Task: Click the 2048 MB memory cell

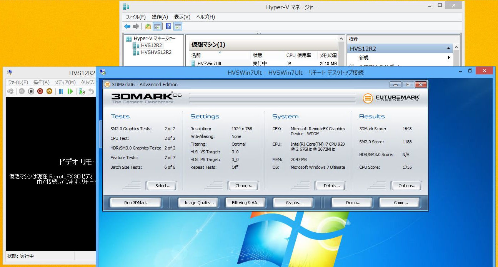Action: pyautogui.click(x=328, y=64)
